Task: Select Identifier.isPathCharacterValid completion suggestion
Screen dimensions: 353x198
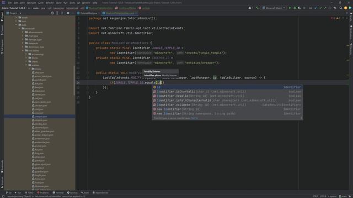Action: point(227,100)
